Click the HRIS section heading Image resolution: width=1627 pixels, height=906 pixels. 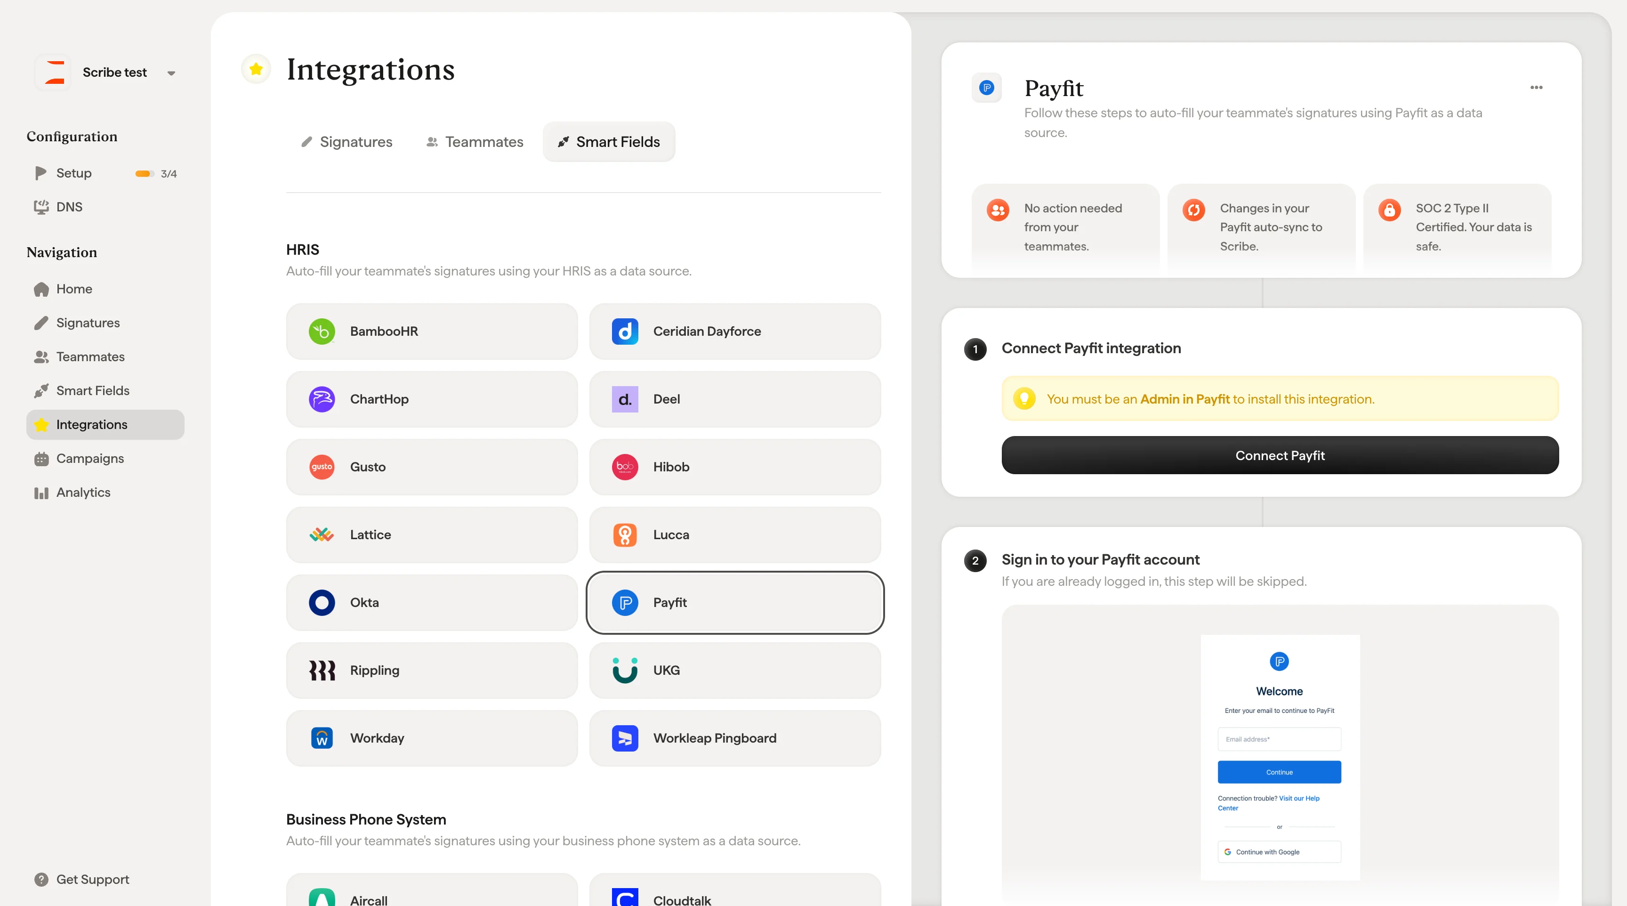[303, 250]
